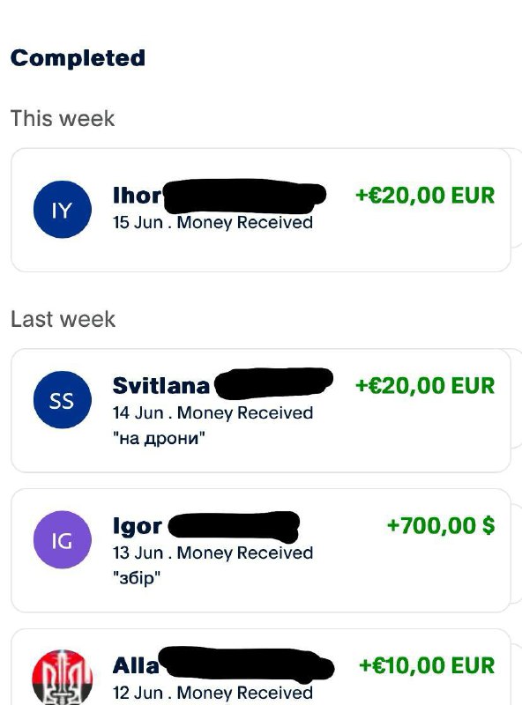Select the Igor name label
Viewport: 522px width, 705px height.
point(138,526)
